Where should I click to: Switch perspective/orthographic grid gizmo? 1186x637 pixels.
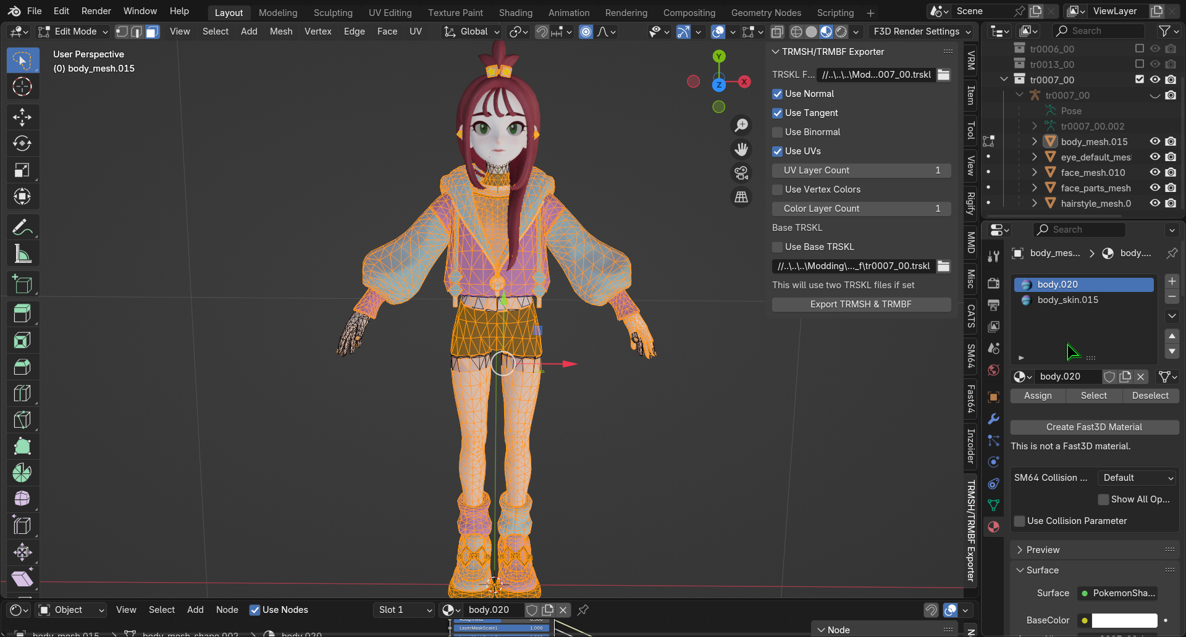(741, 198)
